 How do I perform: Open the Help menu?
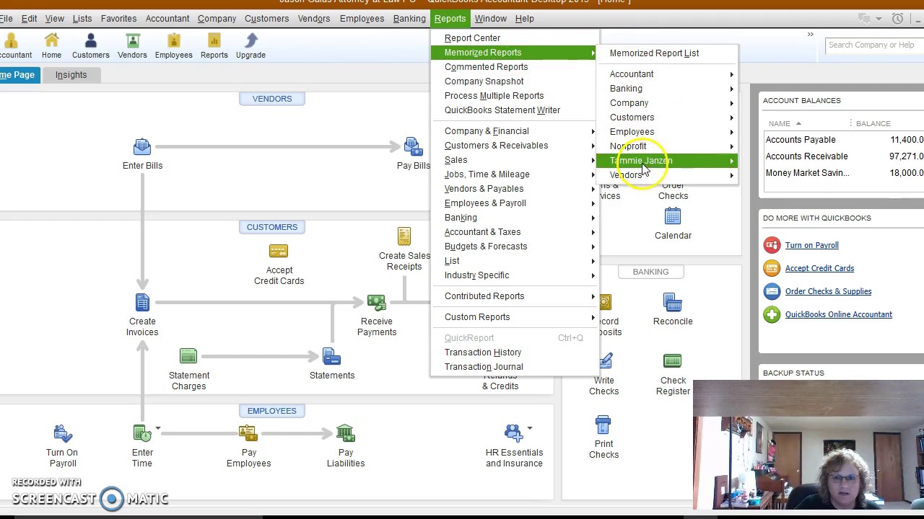[x=524, y=19]
